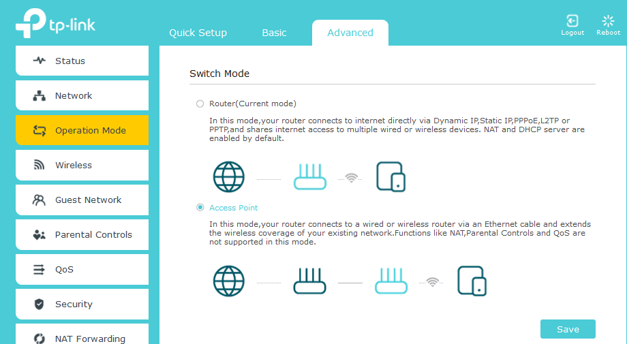The image size is (627, 344).
Task: Switch to the Basic tab
Action: click(x=274, y=33)
